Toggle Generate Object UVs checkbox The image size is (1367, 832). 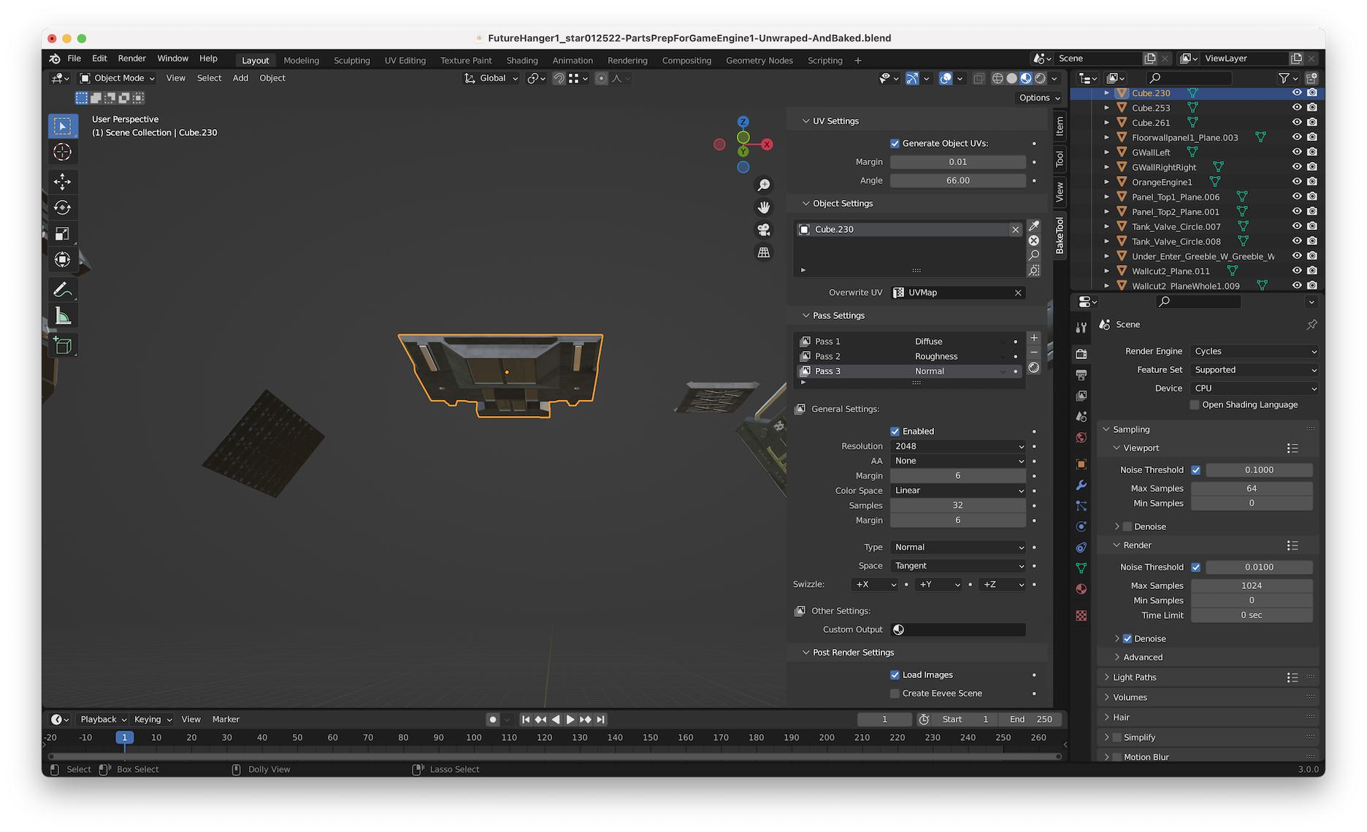coord(895,144)
